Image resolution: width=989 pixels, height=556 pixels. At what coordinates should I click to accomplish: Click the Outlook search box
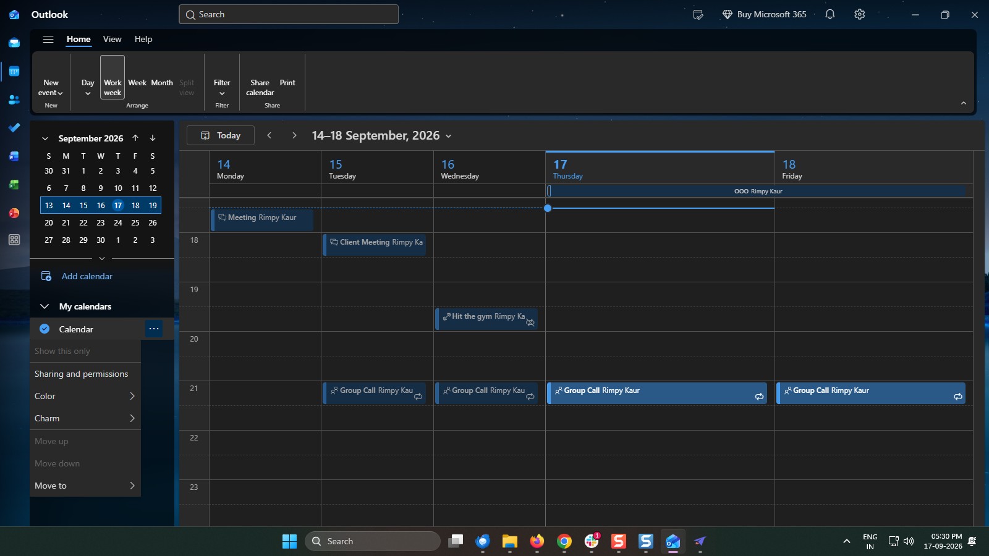tap(289, 14)
